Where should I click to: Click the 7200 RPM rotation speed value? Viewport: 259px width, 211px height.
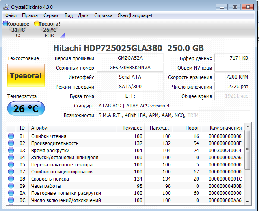[x=232, y=77]
